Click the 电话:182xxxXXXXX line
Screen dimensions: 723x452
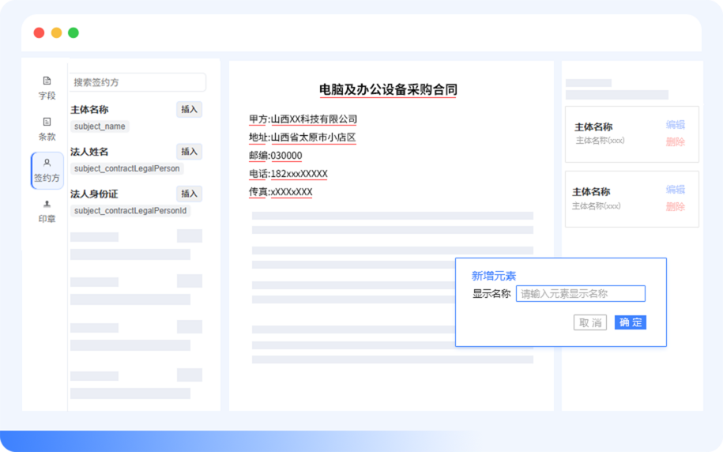(x=288, y=174)
